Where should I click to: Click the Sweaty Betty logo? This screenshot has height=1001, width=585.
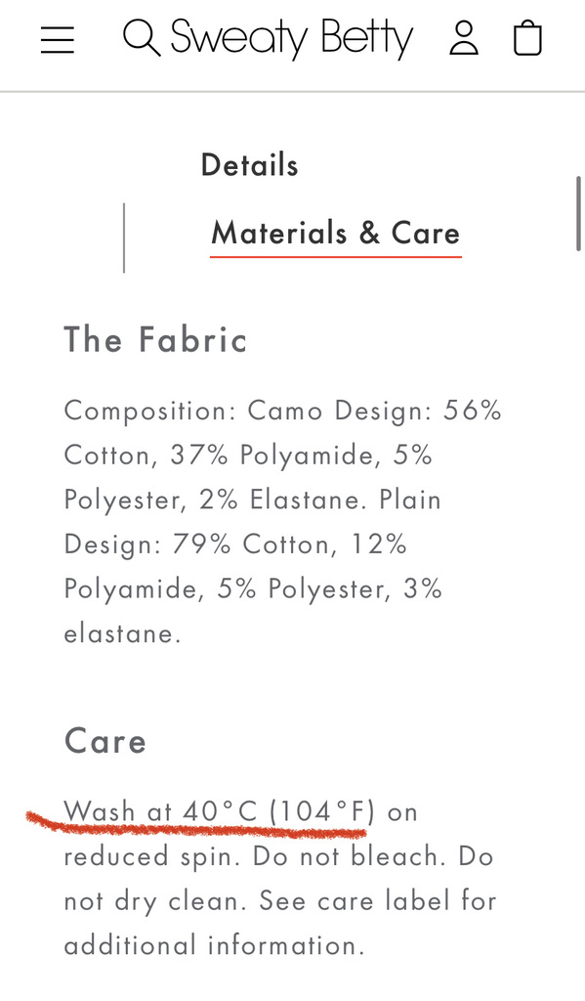pyautogui.click(x=292, y=39)
